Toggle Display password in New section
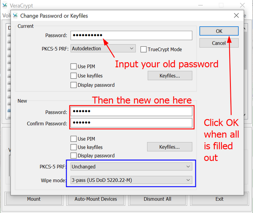The width and height of the screenshot is (253, 213). [74, 155]
